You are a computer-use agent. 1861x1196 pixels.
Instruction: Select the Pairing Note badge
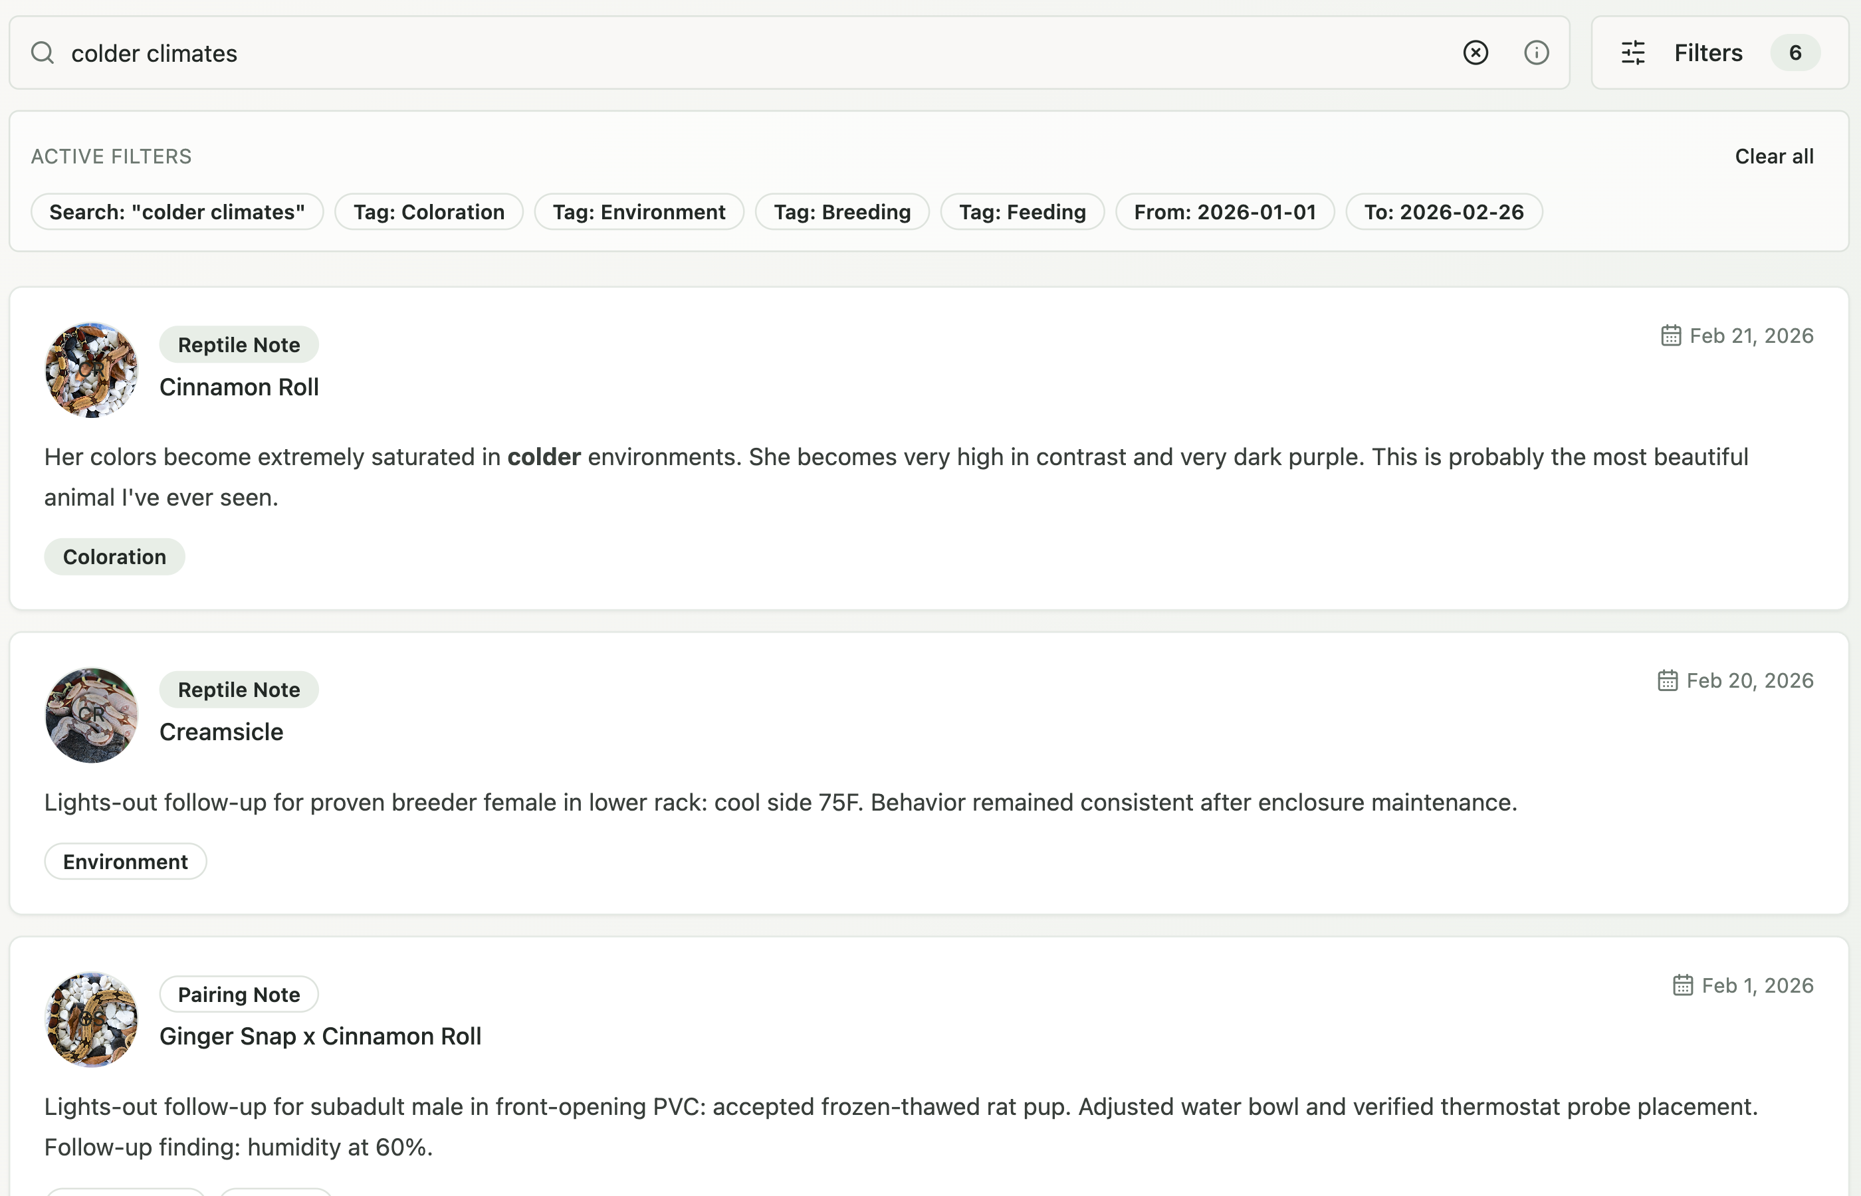[x=239, y=994]
